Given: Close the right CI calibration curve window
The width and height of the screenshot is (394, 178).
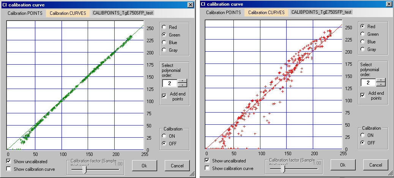Looking at the screenshot, I should pos(389,4).
